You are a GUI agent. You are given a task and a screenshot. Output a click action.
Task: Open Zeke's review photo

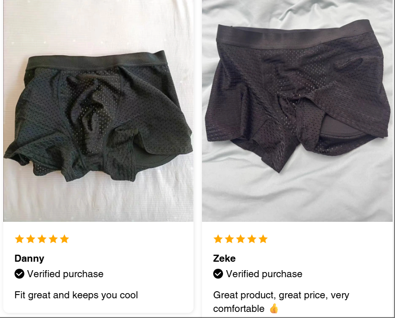[x=297, y=111]
